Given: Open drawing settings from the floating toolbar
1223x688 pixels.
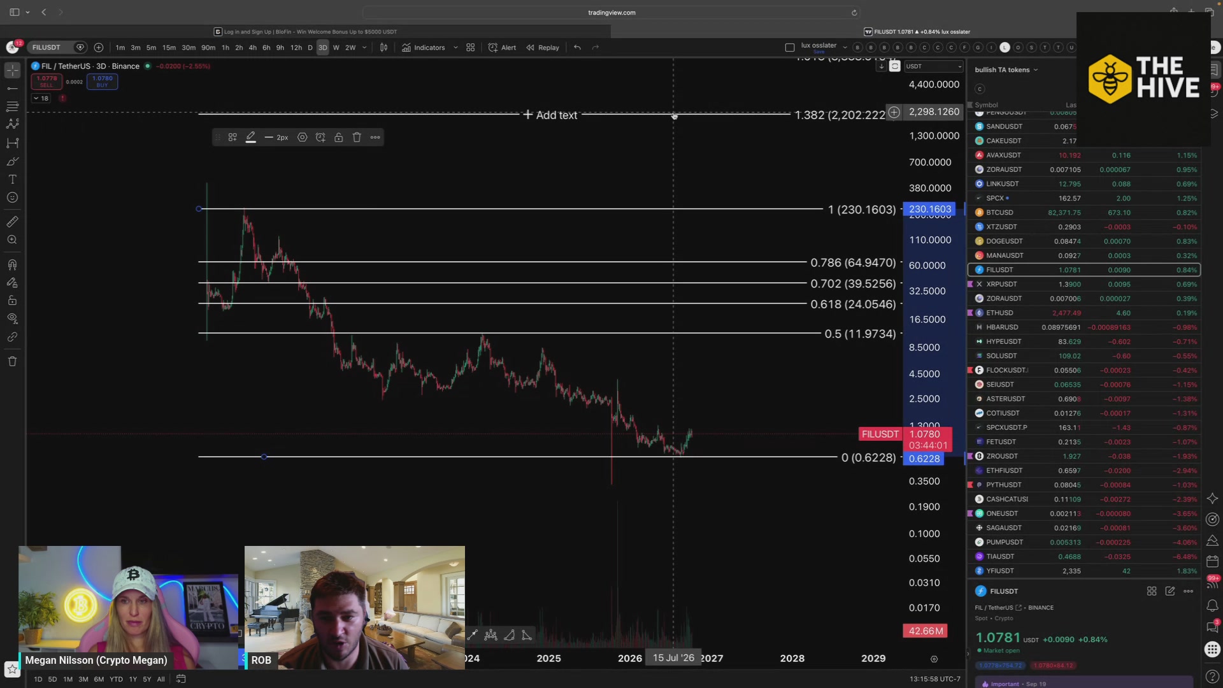Looking at the screenshot, I should pyautogui.click(x=302, y=137).
